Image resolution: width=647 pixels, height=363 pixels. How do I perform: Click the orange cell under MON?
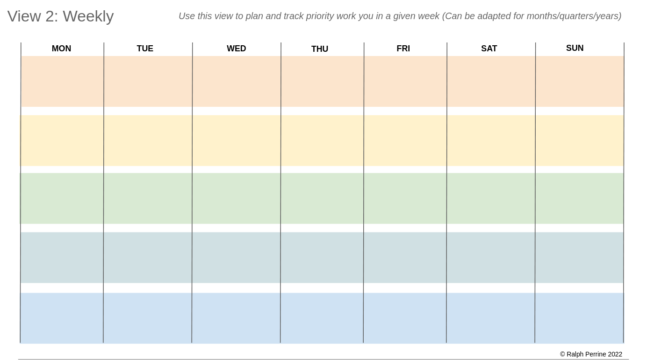[x=62, y=81]
